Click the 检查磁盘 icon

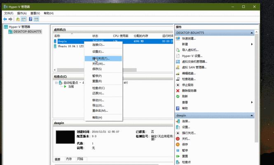[178, 79]
